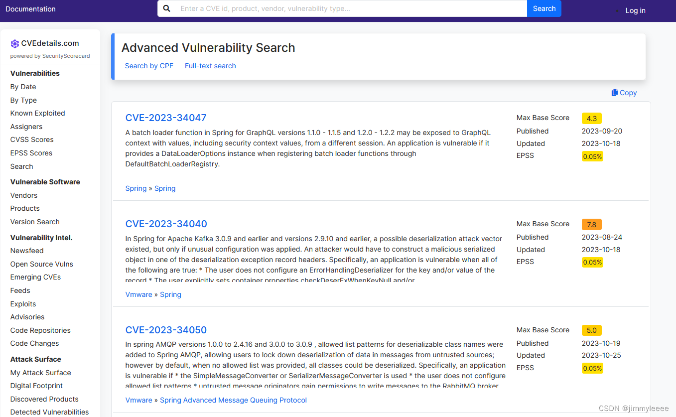The width and height of the screenshot is (676, 417).
Task: Click the Vulnerability Intel. sidebar heading
Action: (41, 238)
